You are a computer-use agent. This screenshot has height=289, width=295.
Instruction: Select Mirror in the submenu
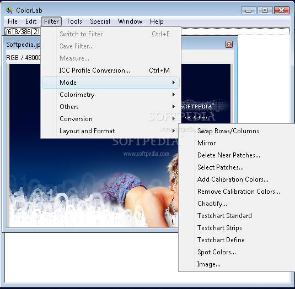[x=237, y=143]
